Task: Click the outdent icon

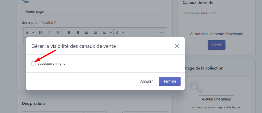Action: click(86, 32)
